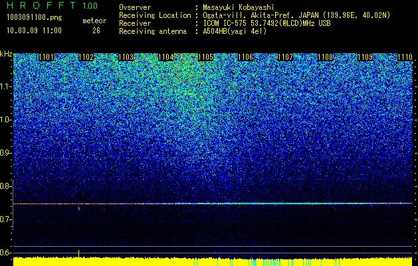Click the yellow detection spike below 1102
418x266 pixels.
(x=78, y=254)
